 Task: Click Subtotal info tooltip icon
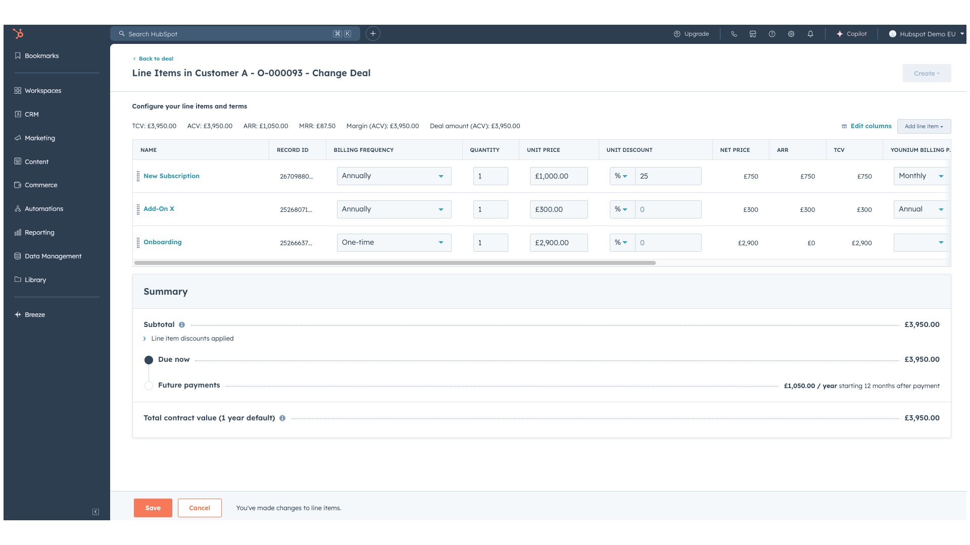182,325
